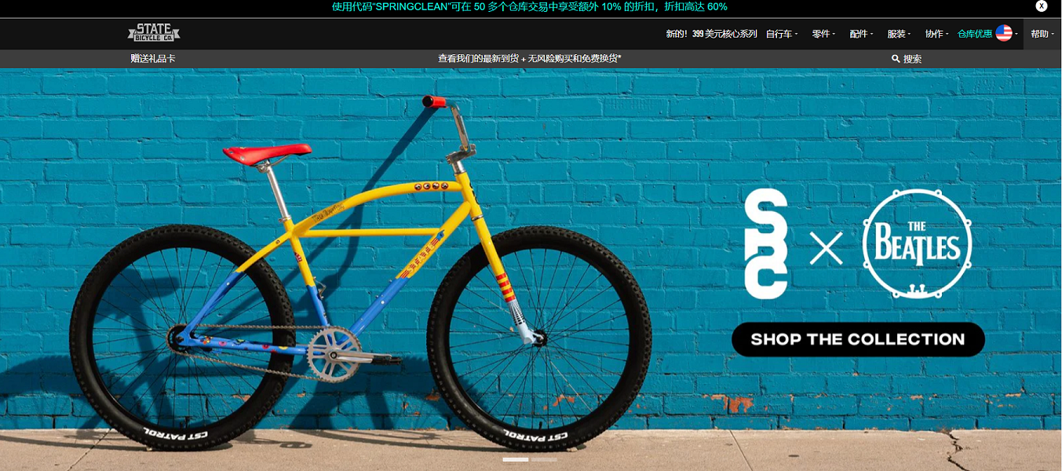1062x471 pixels.
Task: Click the US flag country icon
Action: (x=1004, y=33)
